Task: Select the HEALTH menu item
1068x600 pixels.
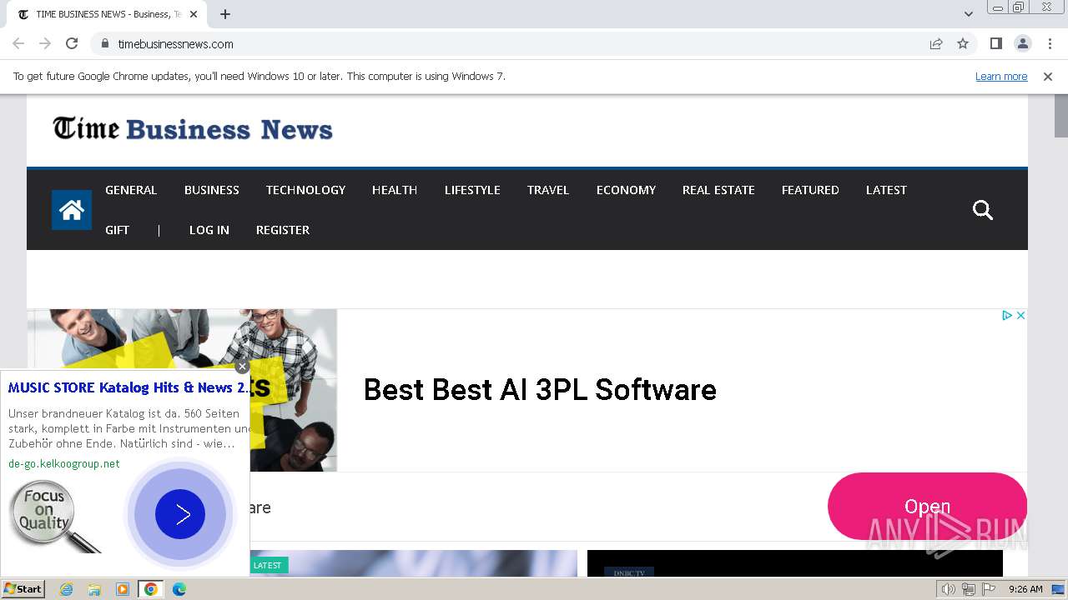Action: pos(395,190)
